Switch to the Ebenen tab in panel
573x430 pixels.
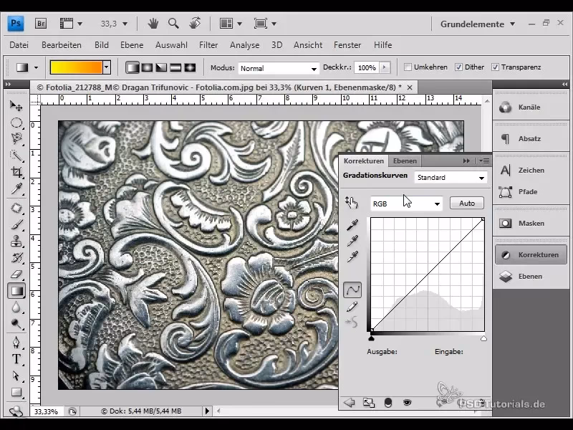point(405,161)
